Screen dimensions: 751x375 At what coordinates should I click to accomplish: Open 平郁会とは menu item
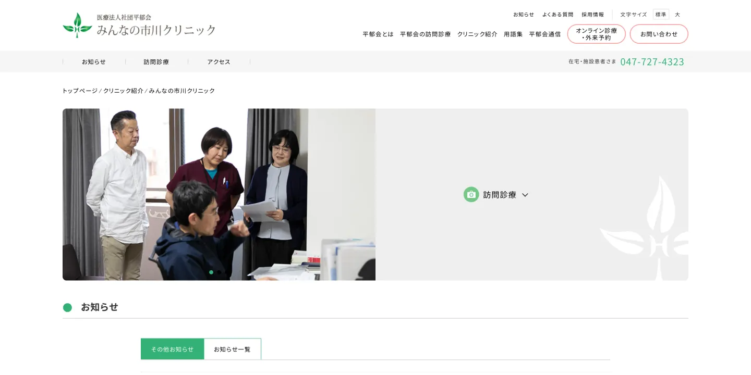[378, 34]
